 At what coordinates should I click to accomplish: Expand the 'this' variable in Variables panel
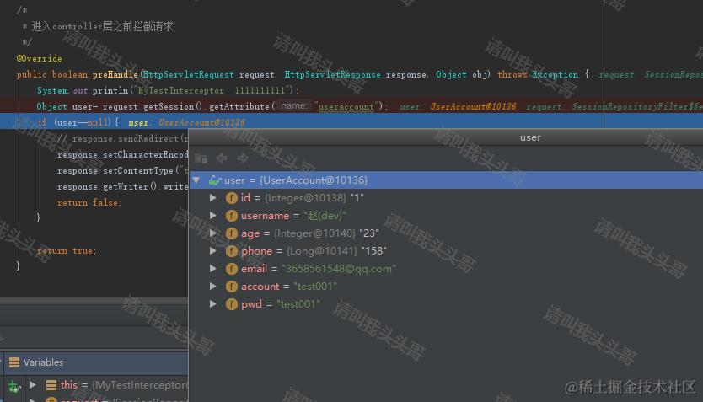coord(33,384)
